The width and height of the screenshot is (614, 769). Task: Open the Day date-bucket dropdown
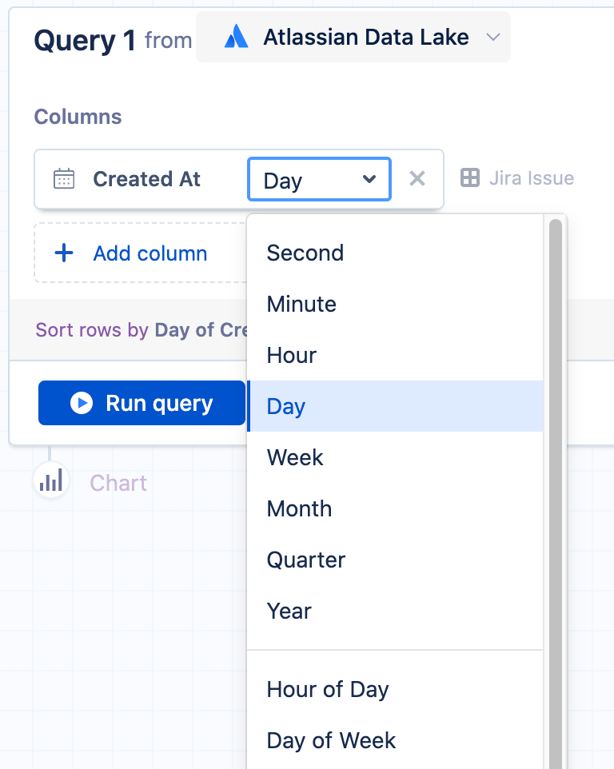pos(319,179)
